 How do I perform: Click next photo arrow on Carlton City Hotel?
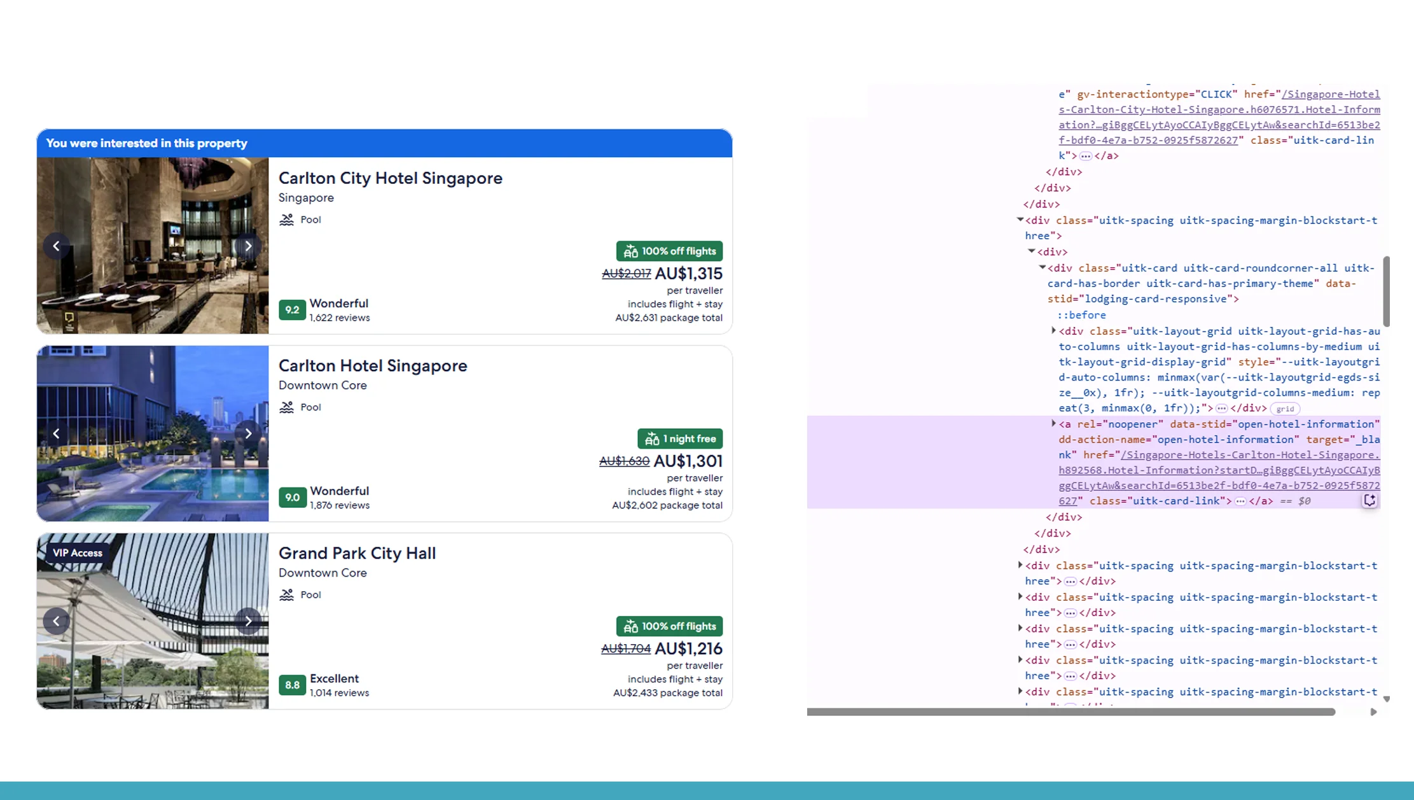(x=248, y=246)
